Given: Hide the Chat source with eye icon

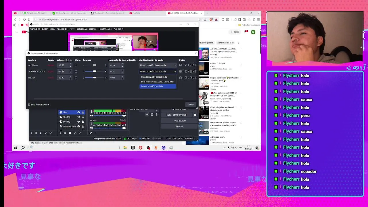Looking at the screenshot, I should 78,112.
